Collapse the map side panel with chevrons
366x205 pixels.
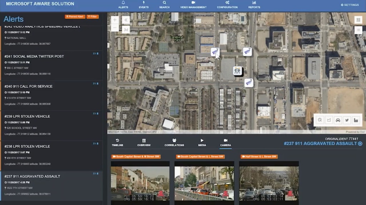click(x=125, y=20)
